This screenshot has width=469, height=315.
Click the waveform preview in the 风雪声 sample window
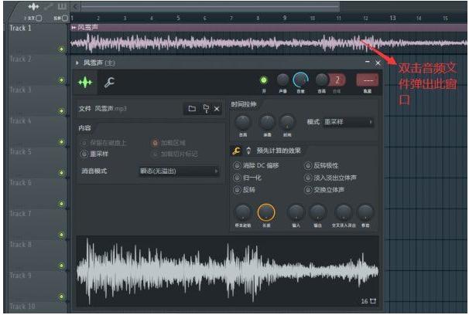(228, 271)
